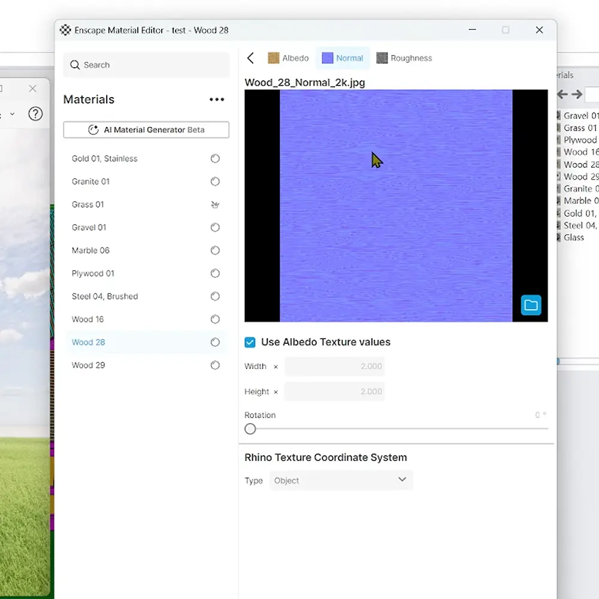Switch to the Albedo texture tab
This screenshot has height=599, width=599.
click(x=289, y=58)
